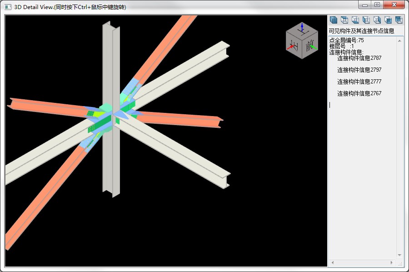The width and height of the screenshot is (409, 272).
Task: Click the info panel's scroll up arrow
Action: coord(399,41)
